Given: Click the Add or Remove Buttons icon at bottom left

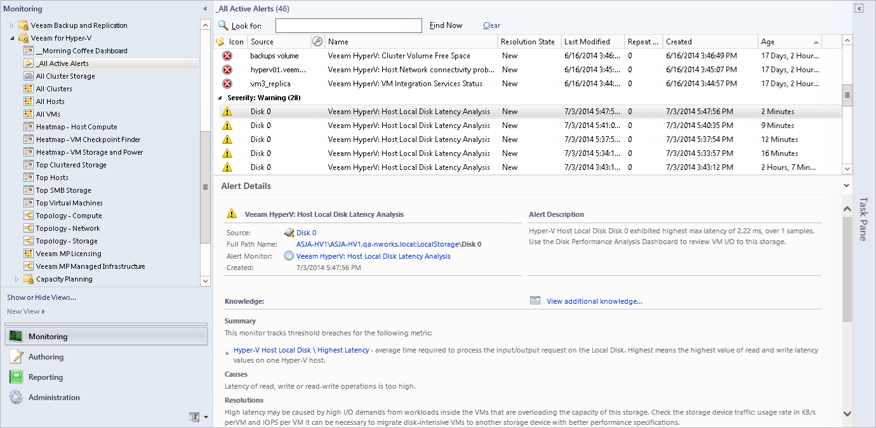Looking at the screenshot, I should pos(194,417).
